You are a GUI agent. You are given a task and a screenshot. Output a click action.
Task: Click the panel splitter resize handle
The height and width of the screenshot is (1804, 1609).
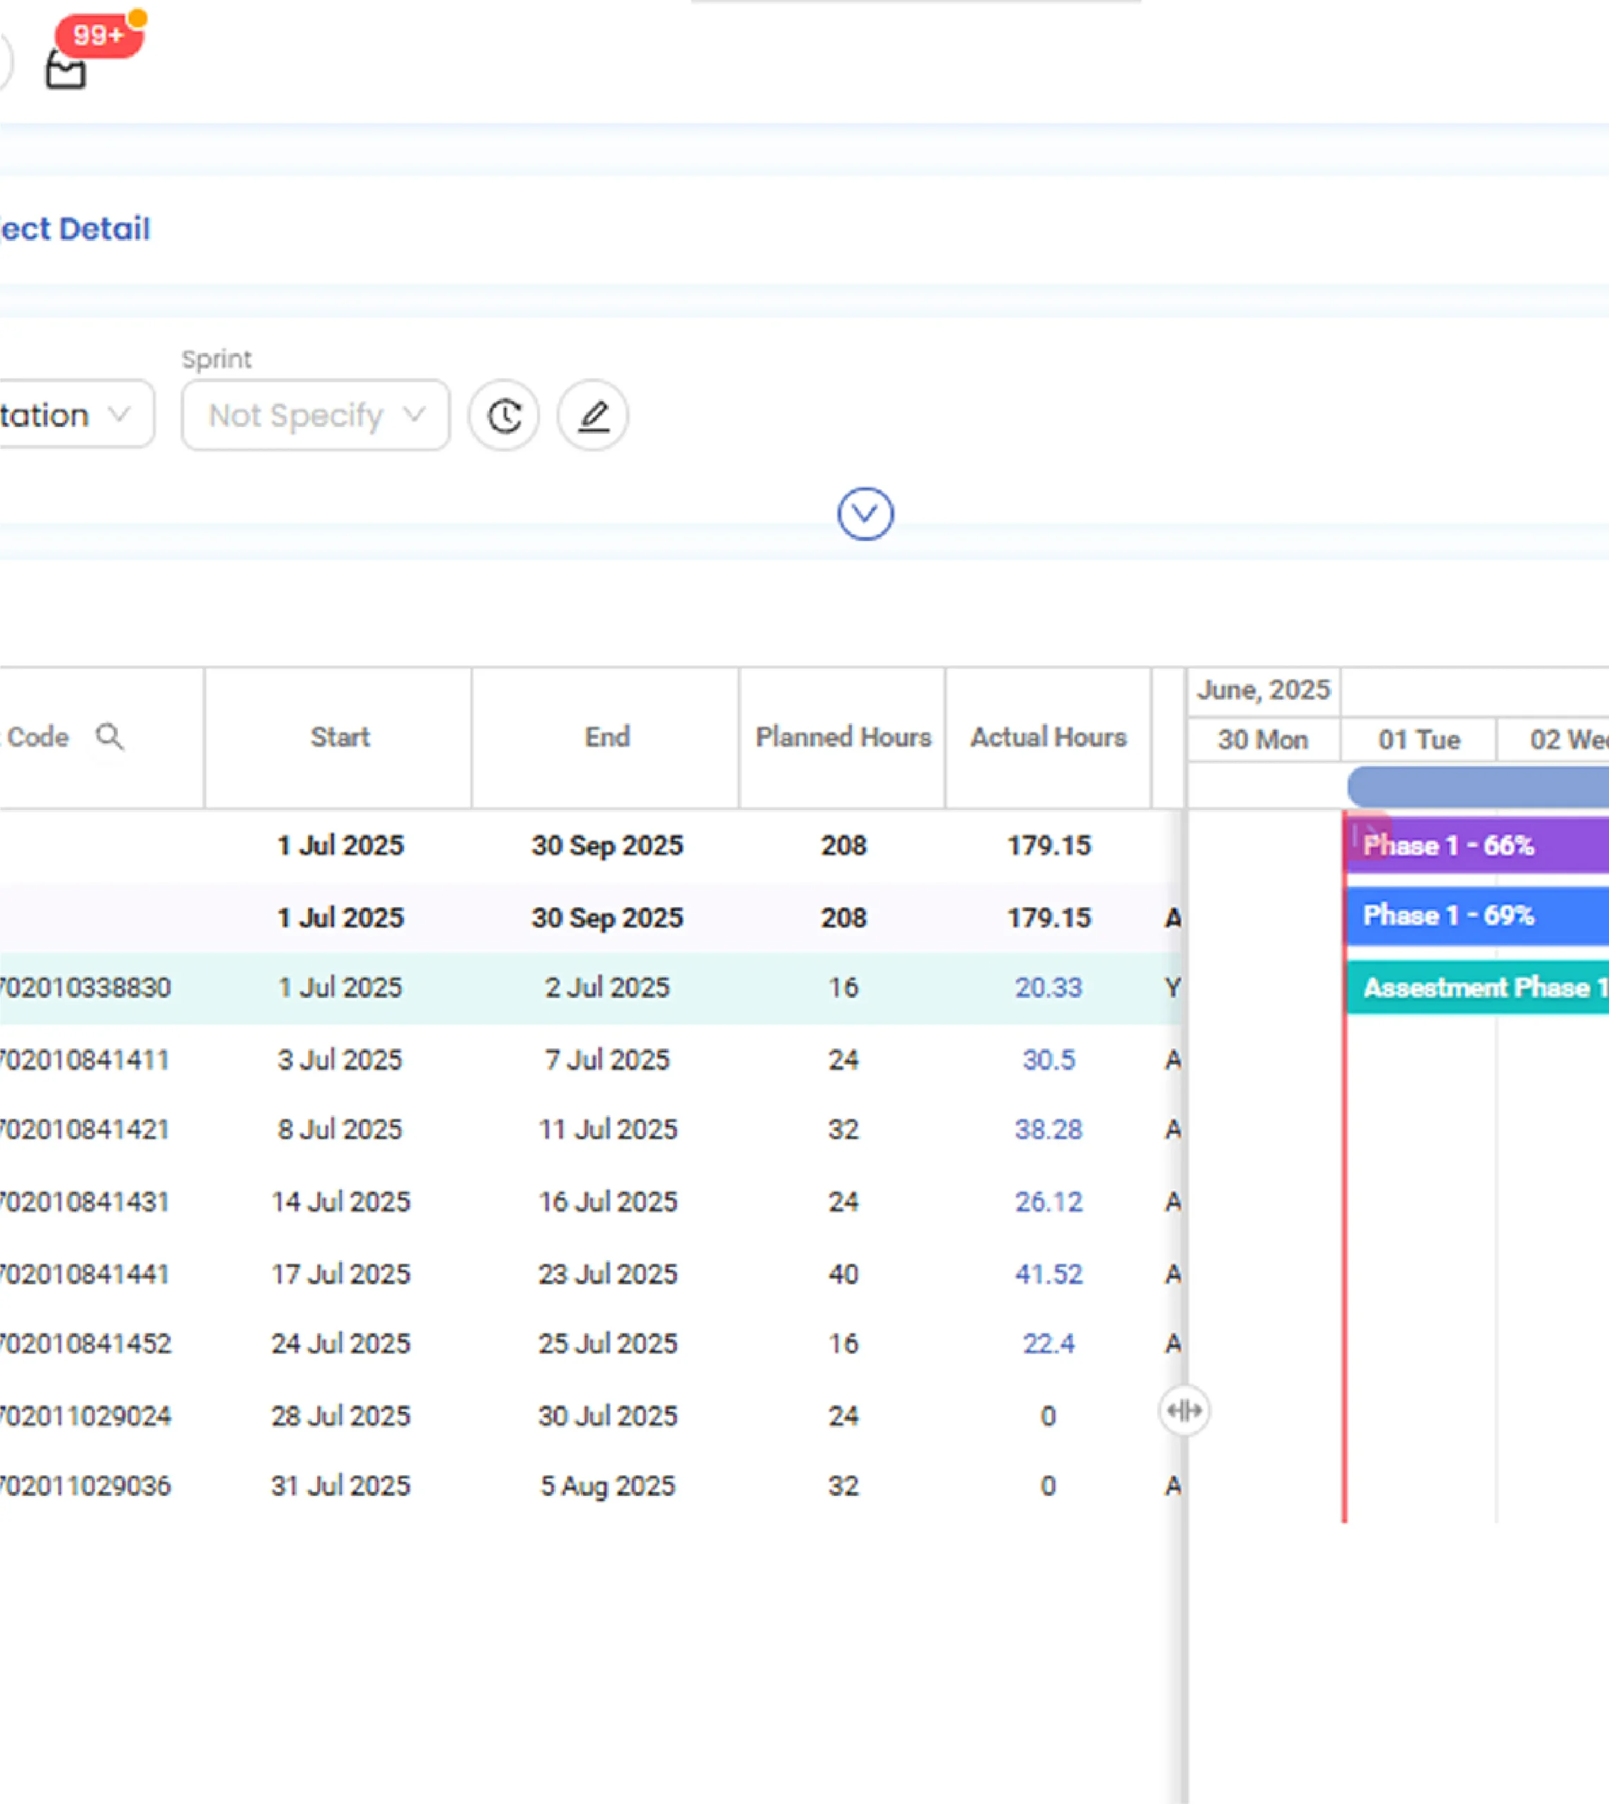coord(1184,1411)
